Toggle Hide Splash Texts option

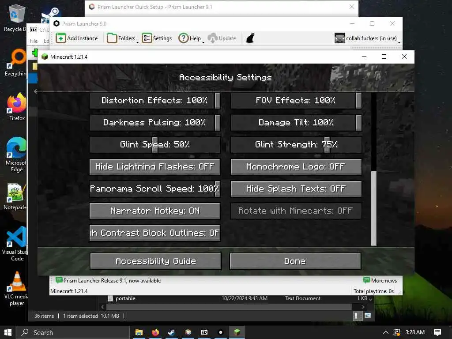click(296, 189)
